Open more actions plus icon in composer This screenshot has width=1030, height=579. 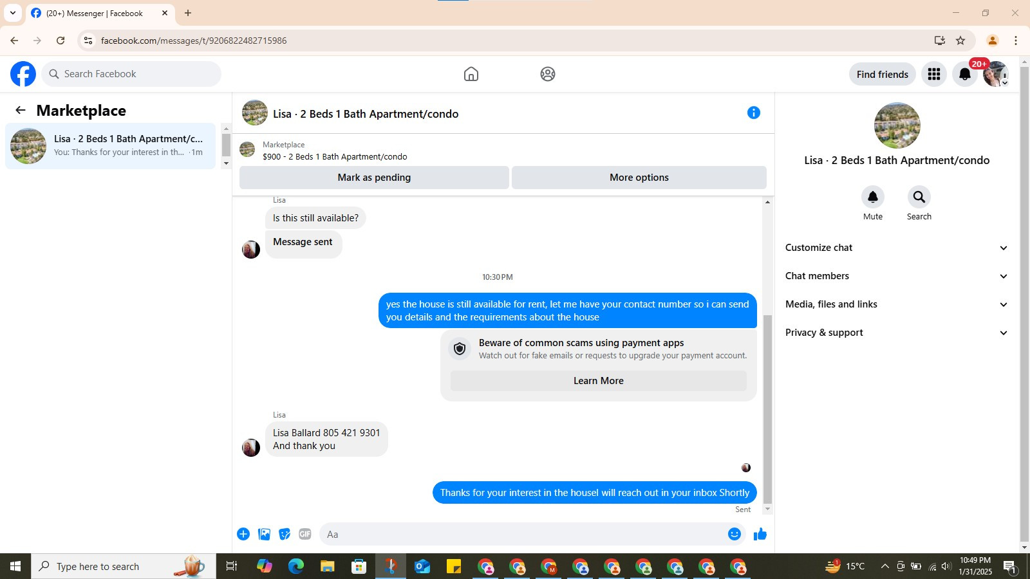(x=243, y=534)
